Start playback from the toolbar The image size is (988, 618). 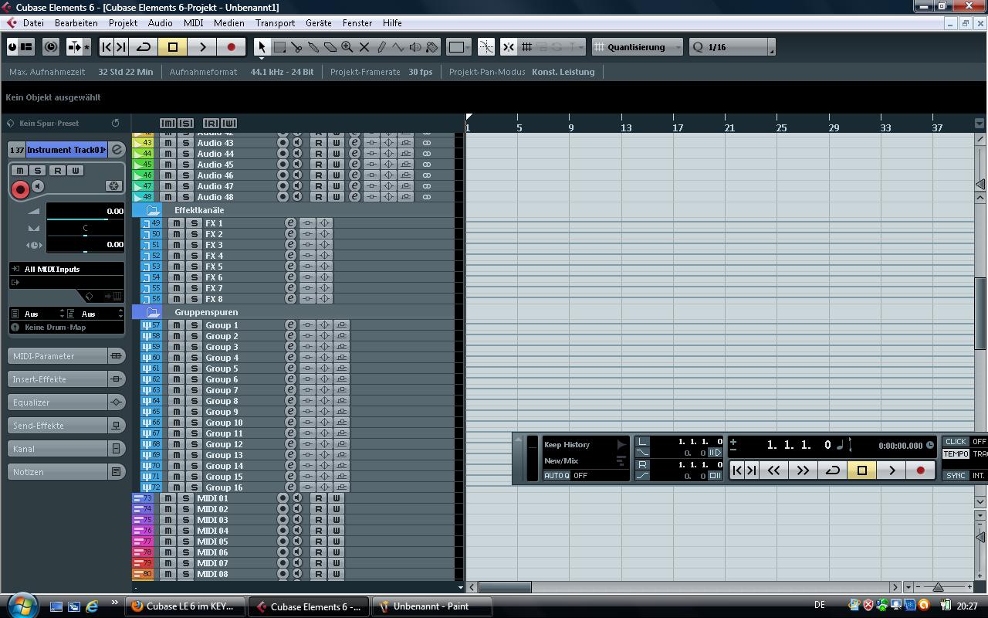pyautogui.click(x=202, y=47)
